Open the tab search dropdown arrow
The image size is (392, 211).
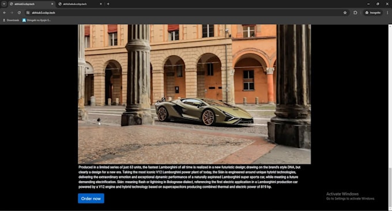[x=4, y=4]
